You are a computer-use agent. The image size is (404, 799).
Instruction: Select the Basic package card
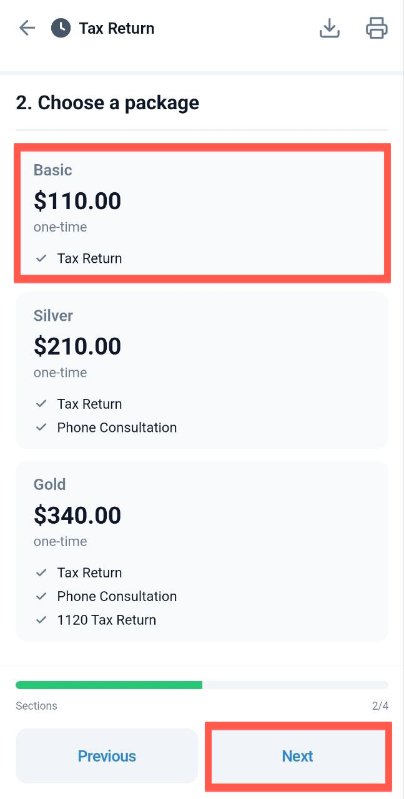point(202,213)
